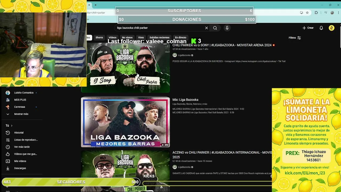Screen dimensions: 341x192
Task: Open the Chili Parker vs G Sony thumbnail
Action: pyautogui.click(x=125, y=68)
